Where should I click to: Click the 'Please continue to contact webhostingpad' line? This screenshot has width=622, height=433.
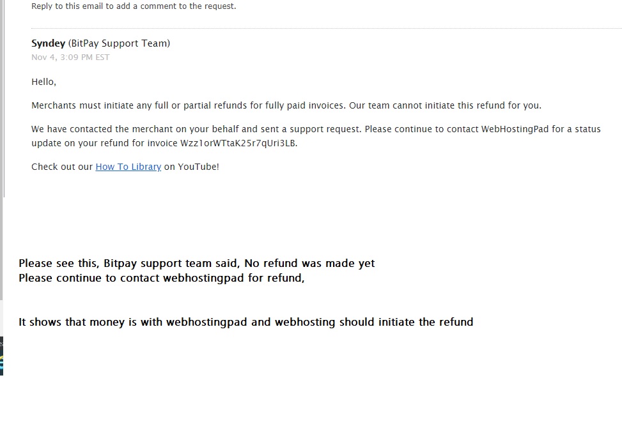[162, 278]
